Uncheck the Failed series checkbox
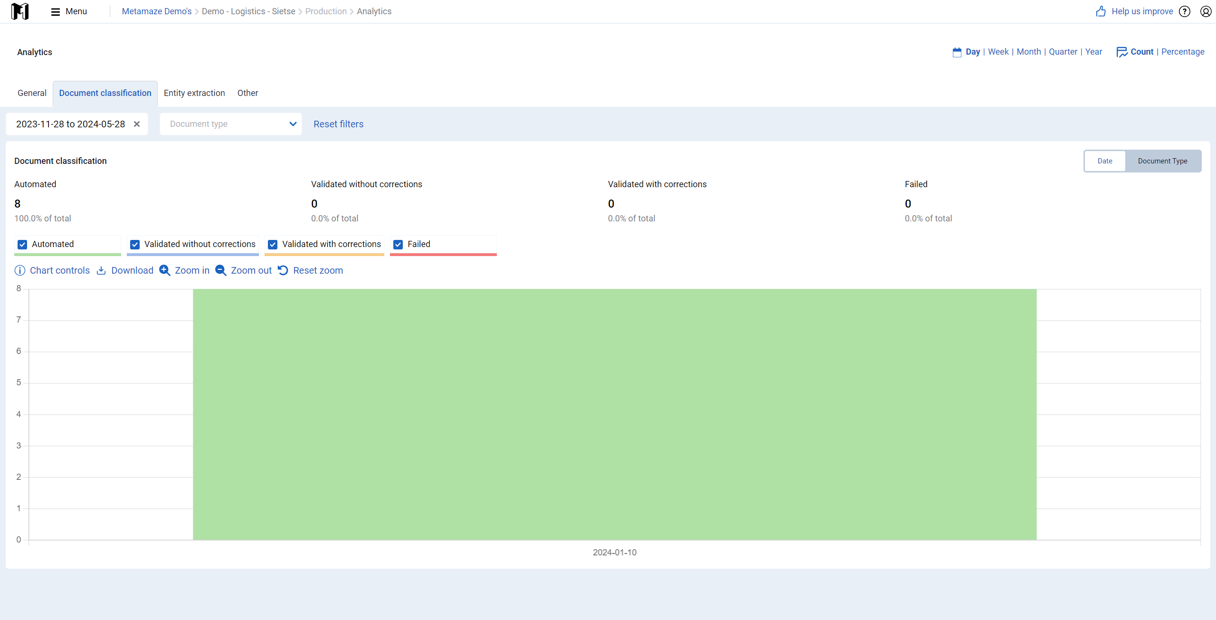 click(398, 244)
